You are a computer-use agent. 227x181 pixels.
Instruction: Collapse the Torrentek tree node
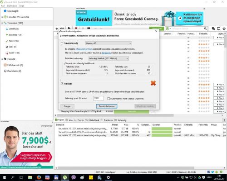[2, 23]
